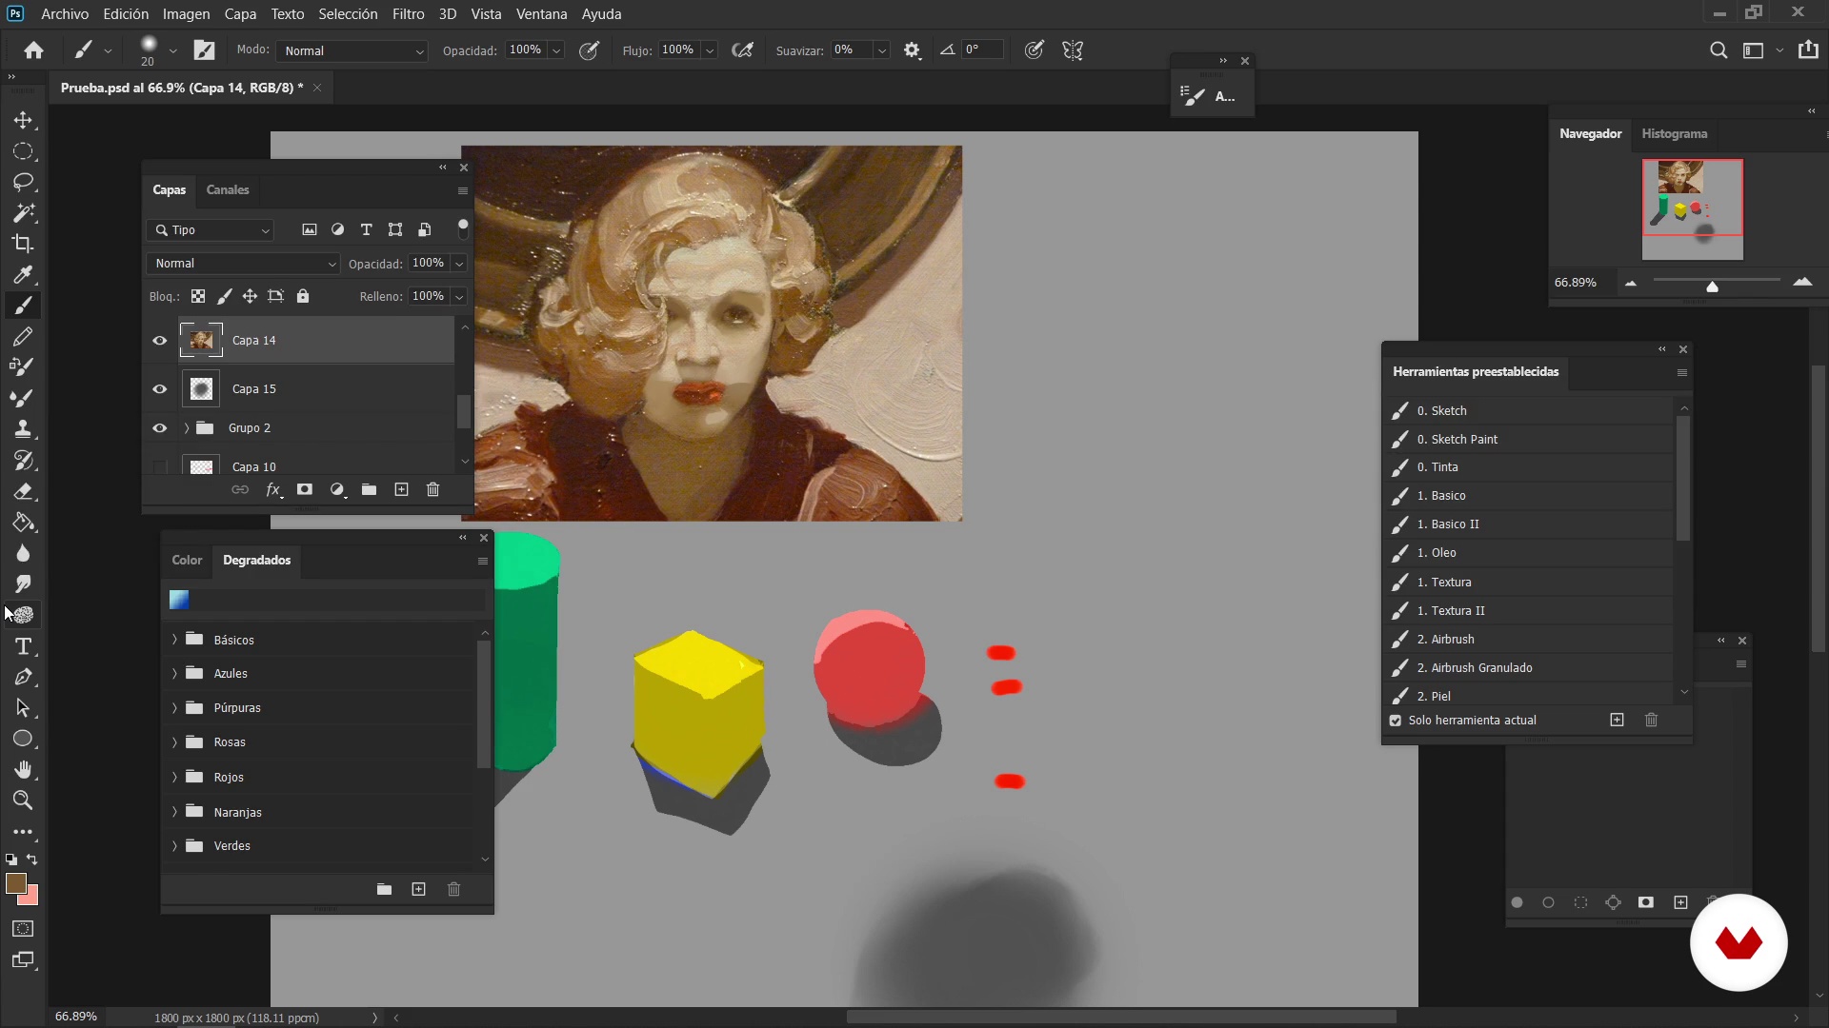1829x1028 pixels.
Task: Select the Hand tool
Action: click(23, 769)
